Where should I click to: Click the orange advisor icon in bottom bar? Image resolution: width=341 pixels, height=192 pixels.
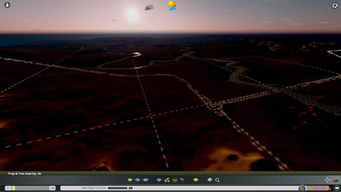(x=302, y=188)
